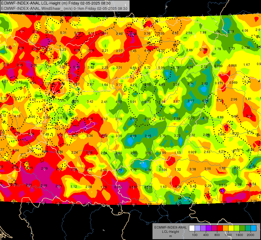The image size is (261, 240).
Task: Click the wind shear value 4.06
Action: pyautogui.click(x=245, y=31)
